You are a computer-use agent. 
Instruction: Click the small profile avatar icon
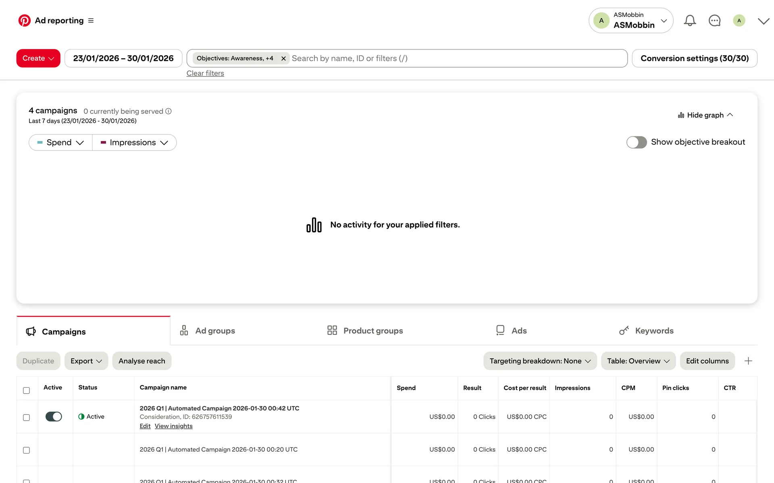coord(739,21)
